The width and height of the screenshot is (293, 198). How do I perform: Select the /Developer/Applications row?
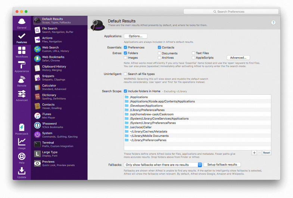pyautogui.click(x=197, y=106)
